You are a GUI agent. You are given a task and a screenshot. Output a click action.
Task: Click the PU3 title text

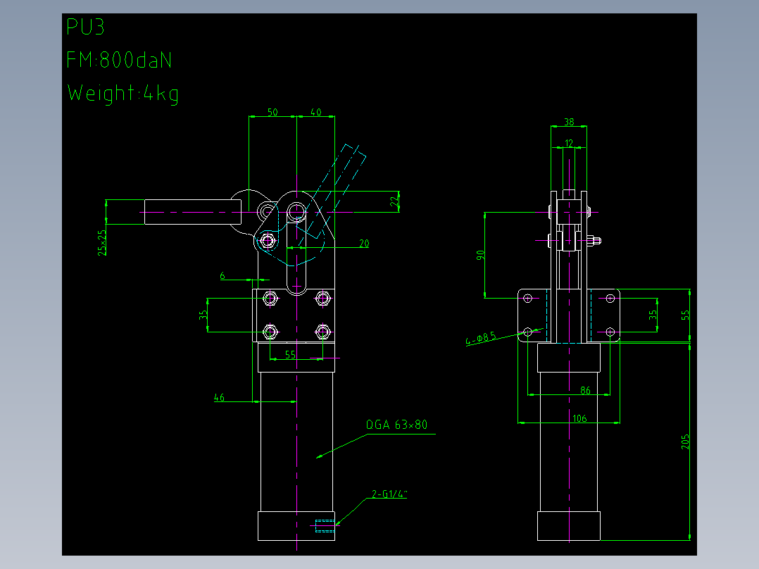85,27
